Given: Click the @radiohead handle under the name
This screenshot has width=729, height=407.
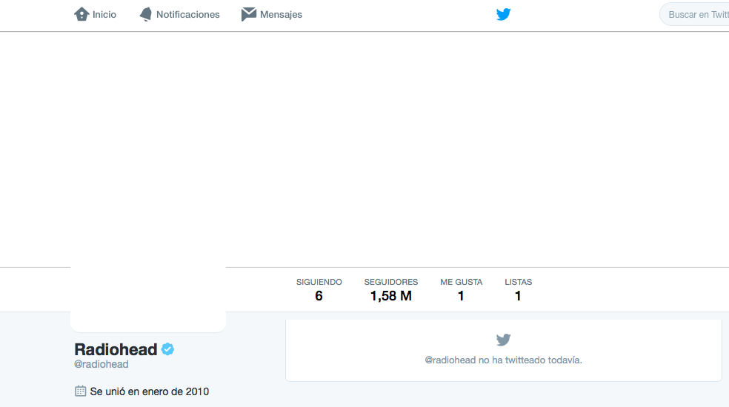Looking at the screenshot, I should pyautogui.click(x=101, y=364).
